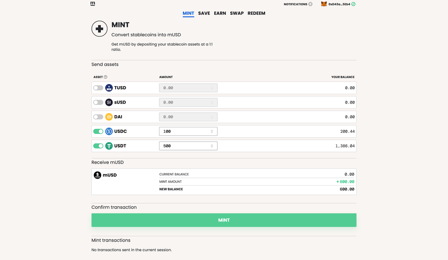The height and width of the screenshot is (260, 448).
Task: Click the sUSD token icon
Action: (109, 102)
